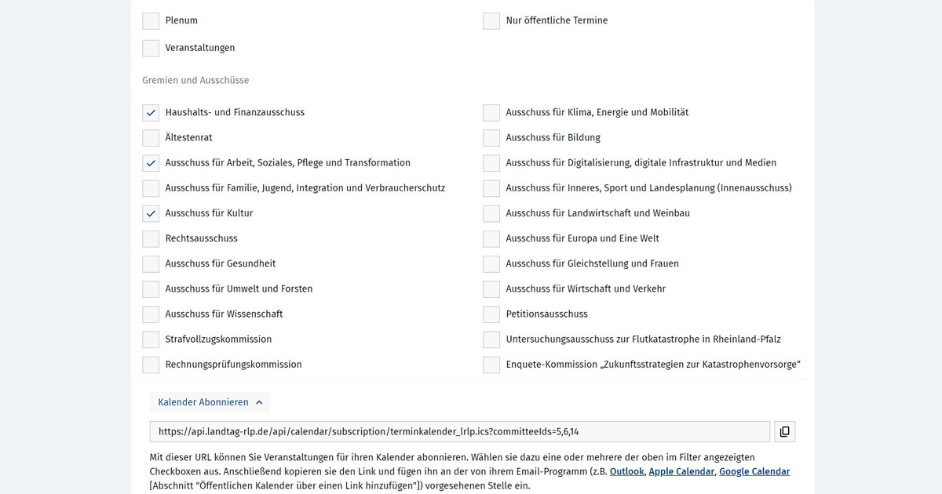The width and height of the screenshot is (942, 494).
Task: Enable "Nur öffentliche Termine"
Action: pos(491,20)
